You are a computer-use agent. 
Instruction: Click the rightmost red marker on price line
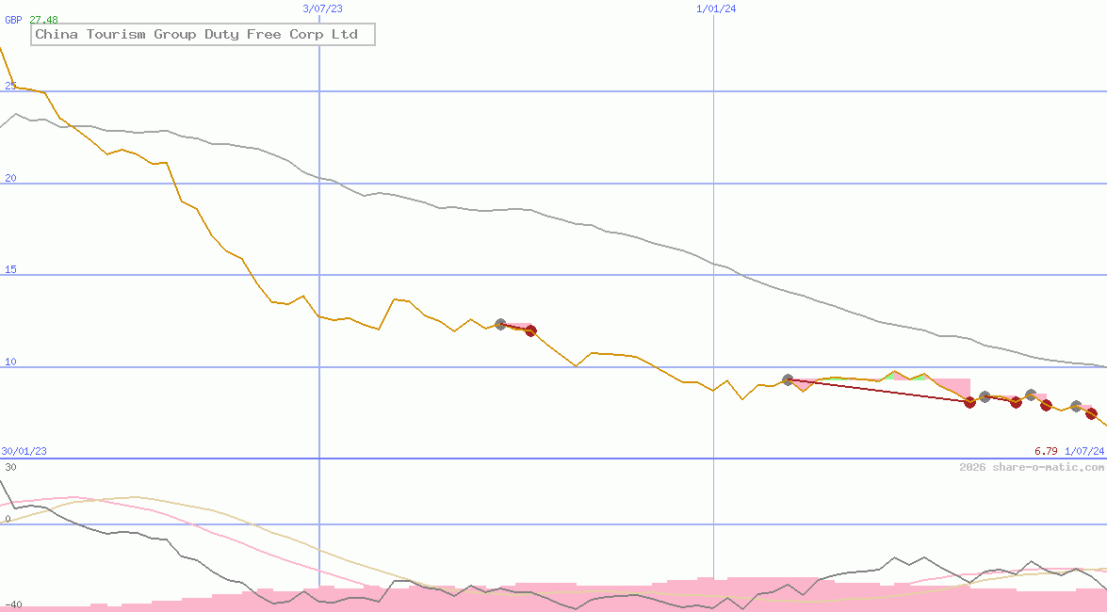[1091, 412]
